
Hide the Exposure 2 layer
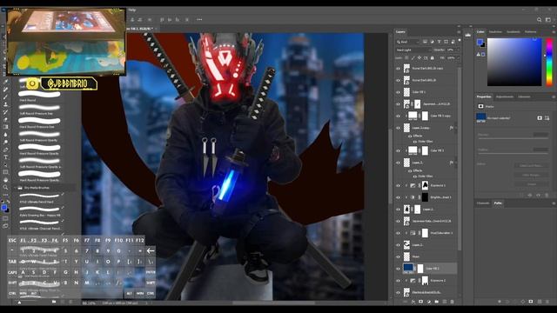point(399,281)
